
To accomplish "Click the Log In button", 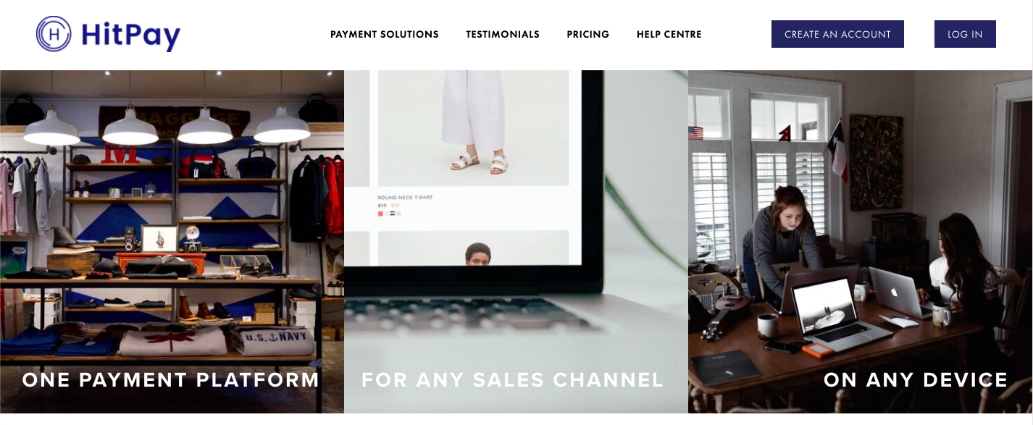I will click(x=965, y=34).
